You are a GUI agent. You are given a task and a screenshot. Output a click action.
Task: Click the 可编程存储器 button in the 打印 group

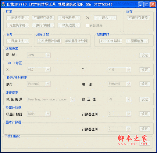coord(43,18)
